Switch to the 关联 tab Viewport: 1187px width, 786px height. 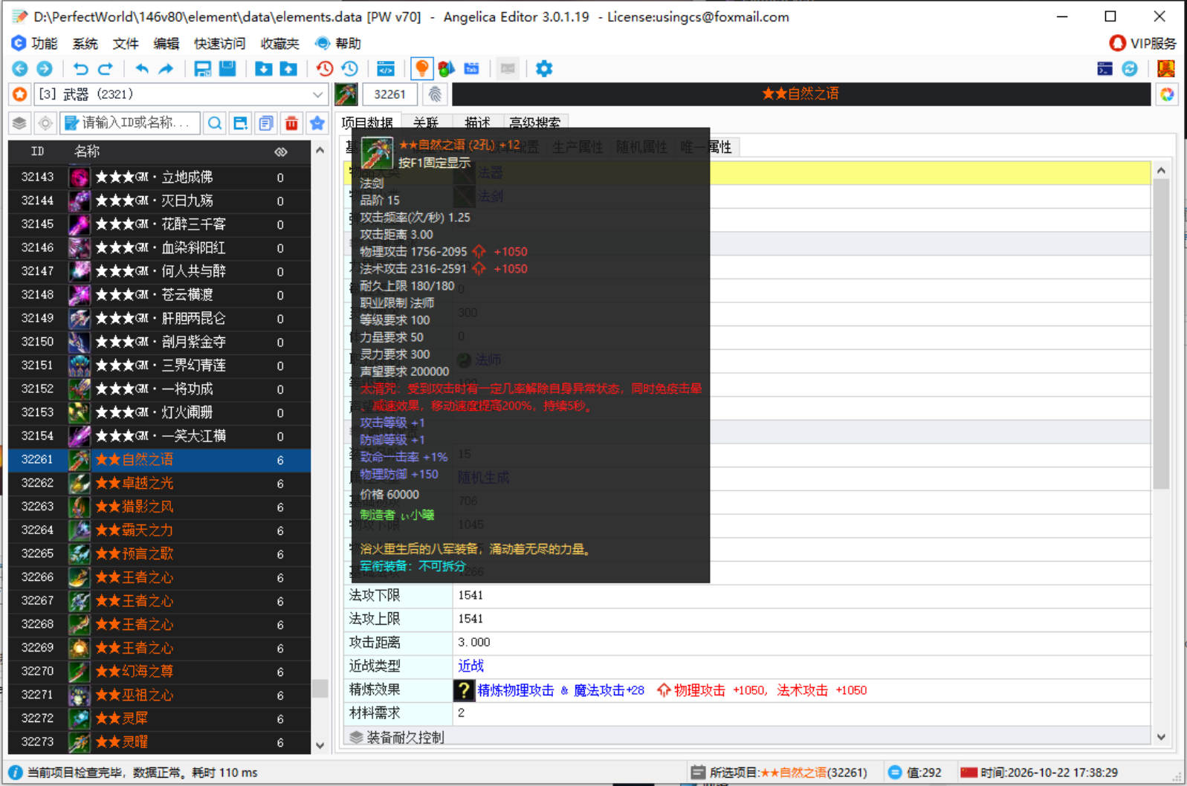tap(426, 123)
